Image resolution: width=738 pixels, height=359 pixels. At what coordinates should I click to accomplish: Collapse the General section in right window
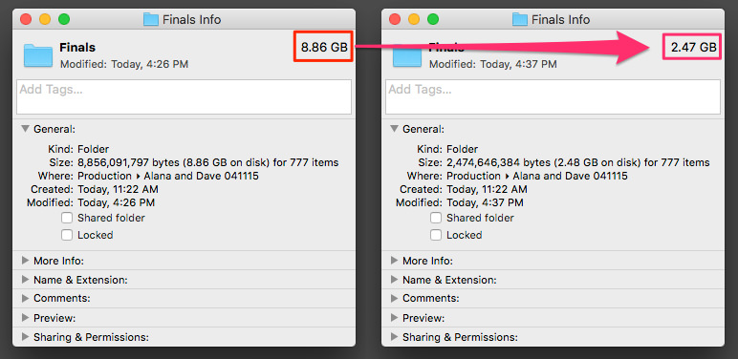395,128
